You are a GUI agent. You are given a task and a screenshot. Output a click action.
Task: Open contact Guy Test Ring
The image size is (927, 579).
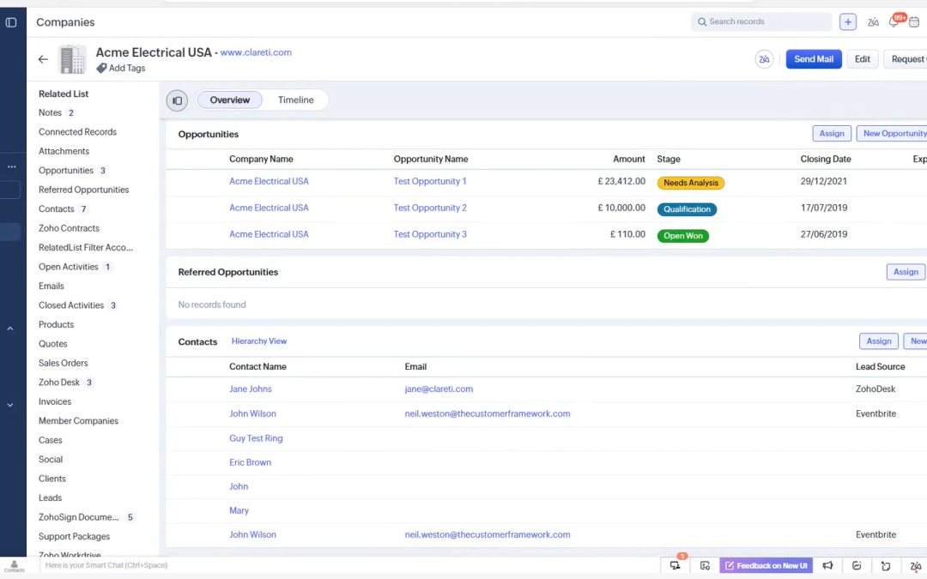pyautogui.click(x=256, y=438)
